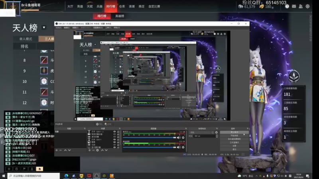Open the 自定比赛 game tab
The height and width of the screenshot is (179, 319).
tap(154, 6)
